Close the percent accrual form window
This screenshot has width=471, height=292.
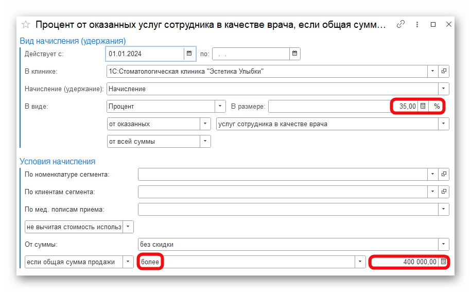(449, 24)
